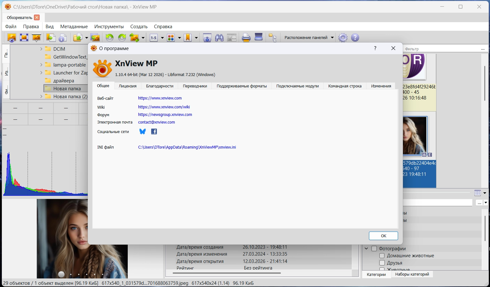
Task: Select the GetWindowText folder in tree
Action: pos(70,57)
